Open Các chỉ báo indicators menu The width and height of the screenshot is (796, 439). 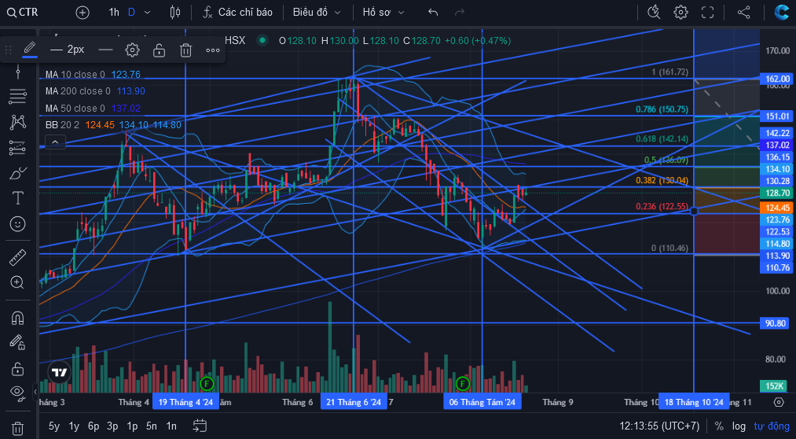click(x=237, y=13)
